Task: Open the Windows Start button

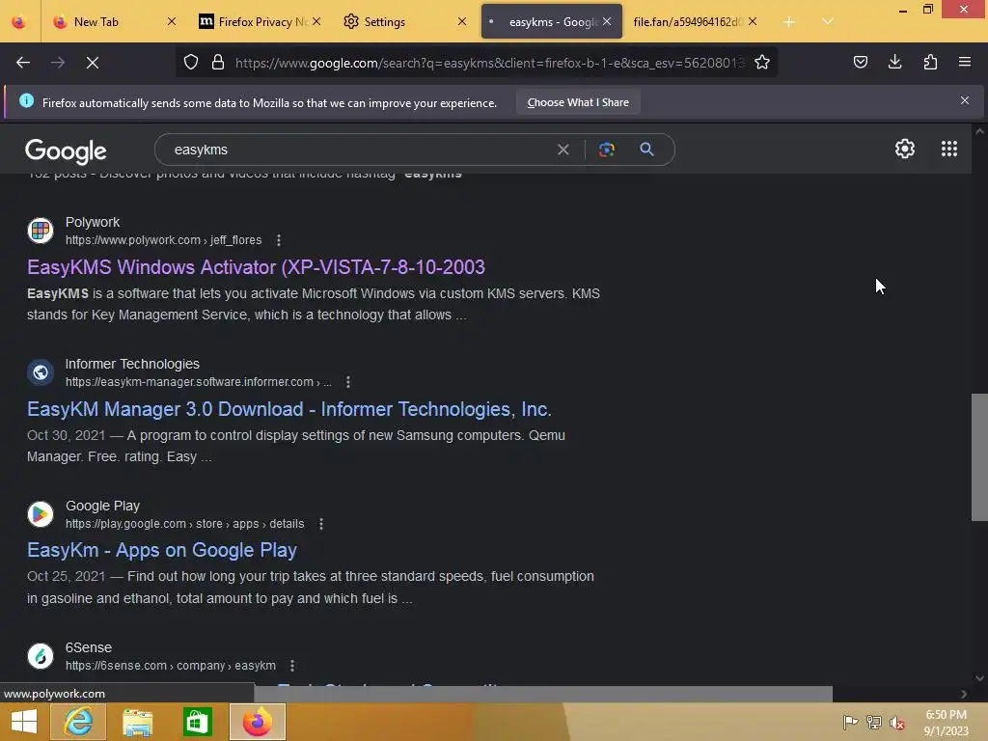Action: click(24, 722)
